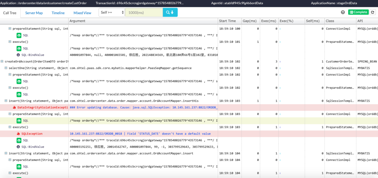Collapse execute() row at 18:59:10 103

(10, 127)
